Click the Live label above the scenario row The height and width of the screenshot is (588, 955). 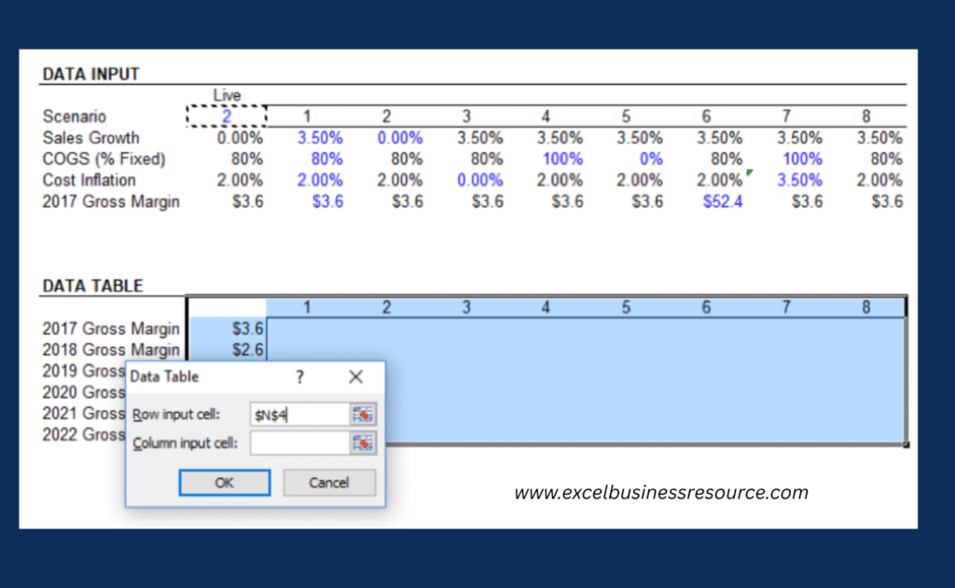pyautogui.click(x=226, y=95)
